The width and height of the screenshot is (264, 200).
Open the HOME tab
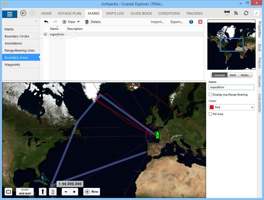(46, 13)
